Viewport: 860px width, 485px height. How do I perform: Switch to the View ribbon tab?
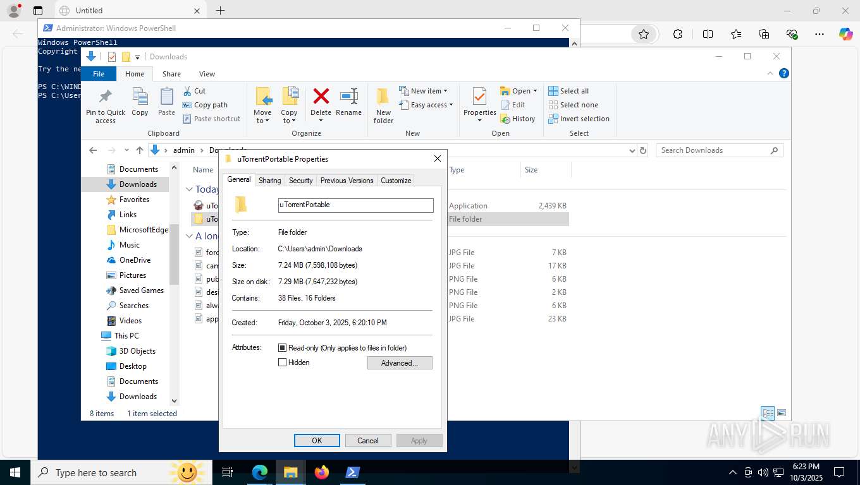207,74
